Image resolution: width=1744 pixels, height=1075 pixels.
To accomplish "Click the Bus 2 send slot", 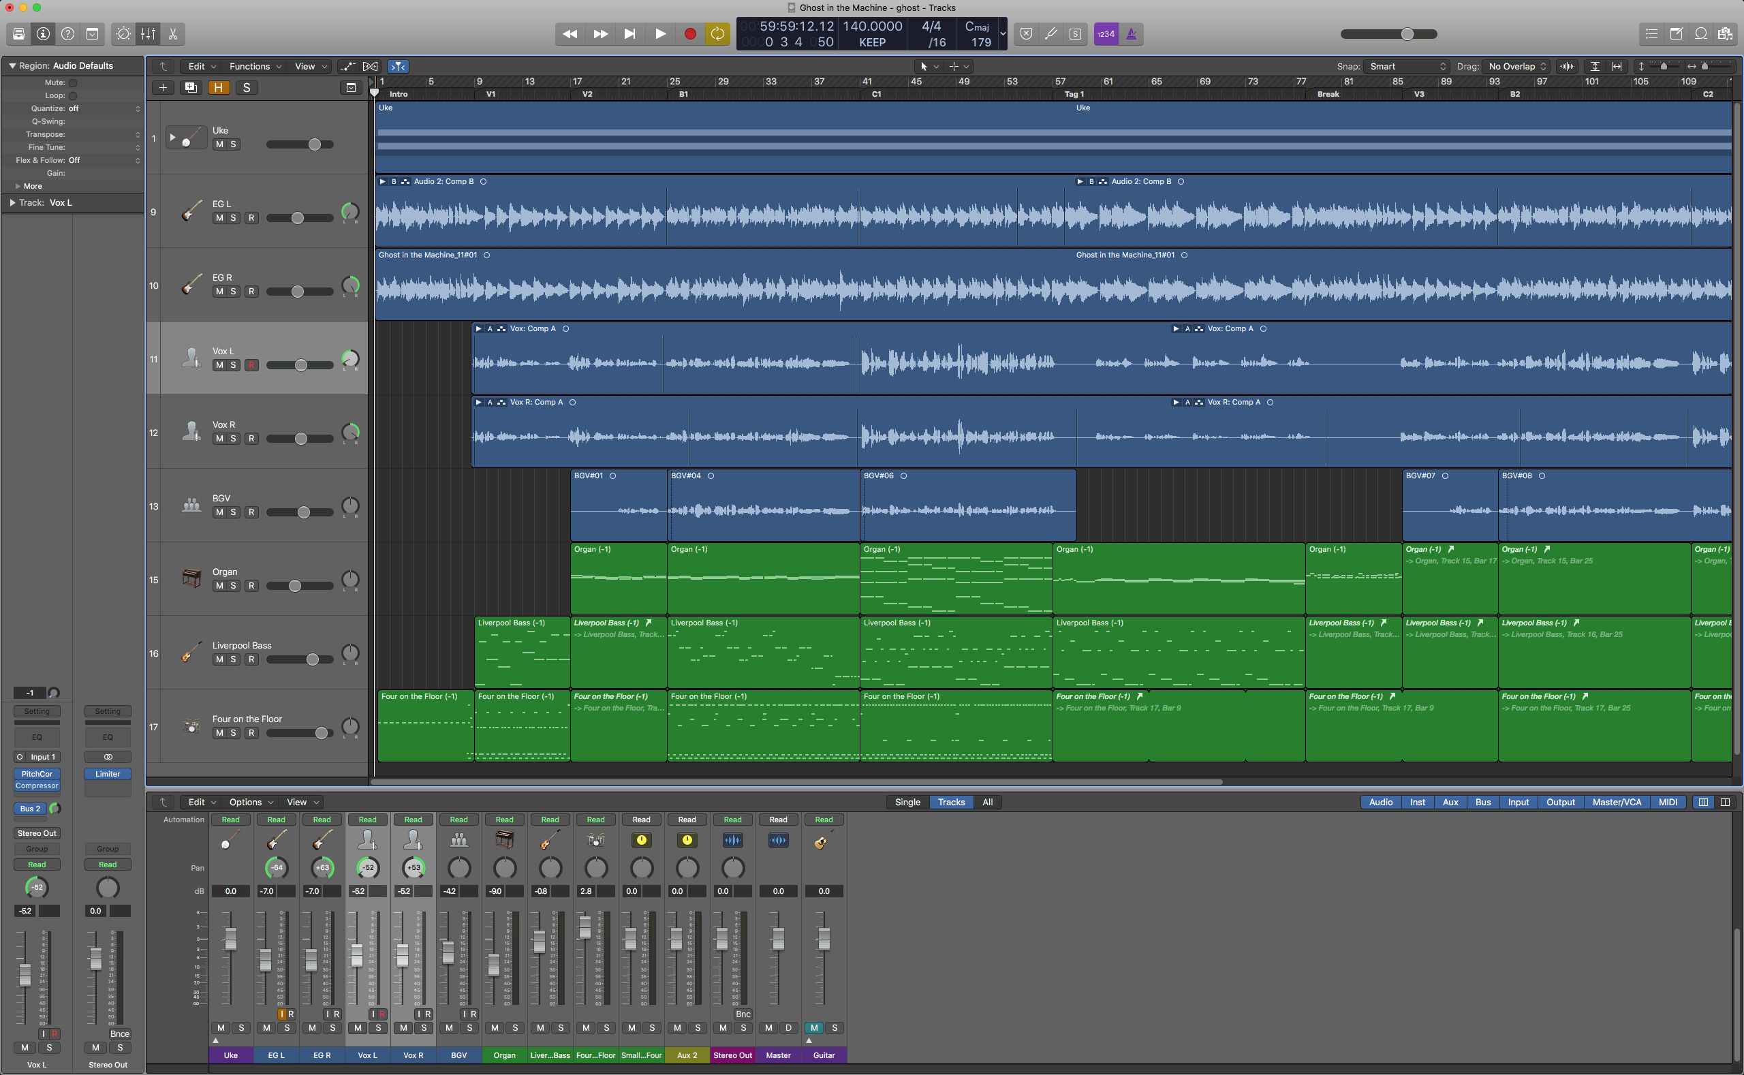I will [x=30, y=809].
